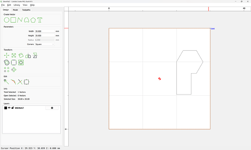The image size is (251, 150).
Task: Click the horizontal ruler 40 mark
Action: [244, 8]
